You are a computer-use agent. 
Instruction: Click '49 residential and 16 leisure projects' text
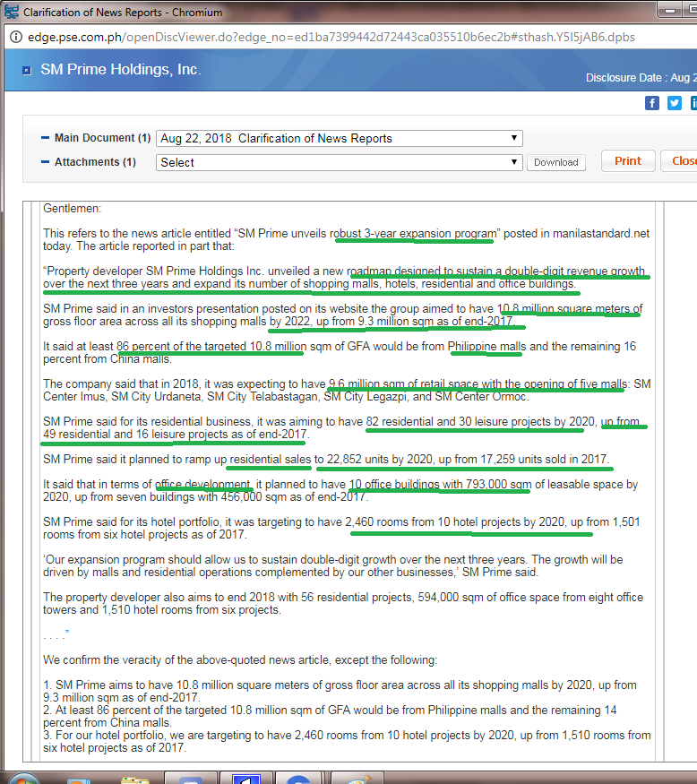click(x=135, y=434)
